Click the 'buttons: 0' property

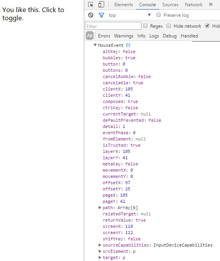115,70
